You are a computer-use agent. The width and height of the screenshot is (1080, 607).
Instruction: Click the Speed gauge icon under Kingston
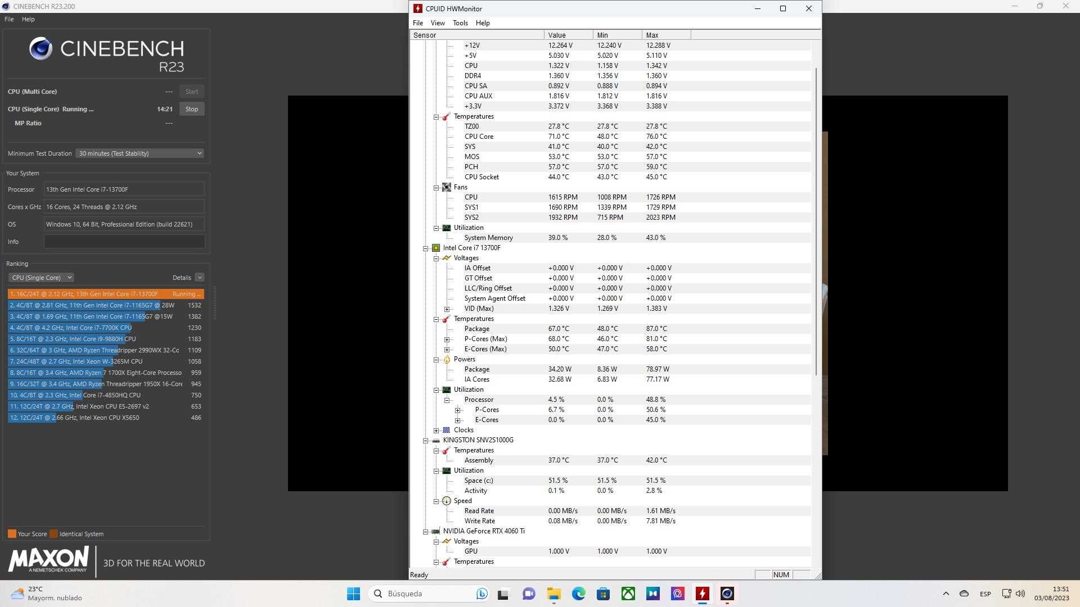pyautogui.click(x=447, y=501)
